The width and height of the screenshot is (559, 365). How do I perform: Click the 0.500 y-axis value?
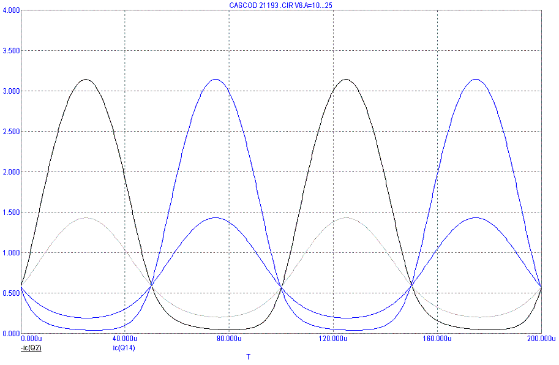pyautogui.click(x=11, y=293)
